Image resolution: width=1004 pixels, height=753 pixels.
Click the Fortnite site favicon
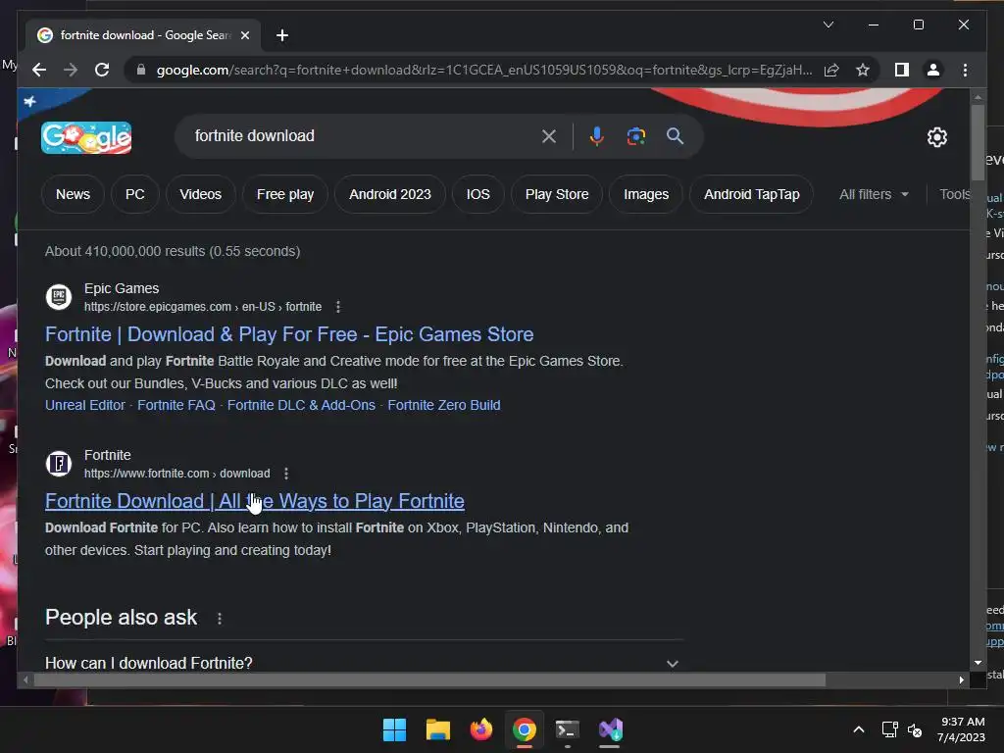tap(59, 463)
